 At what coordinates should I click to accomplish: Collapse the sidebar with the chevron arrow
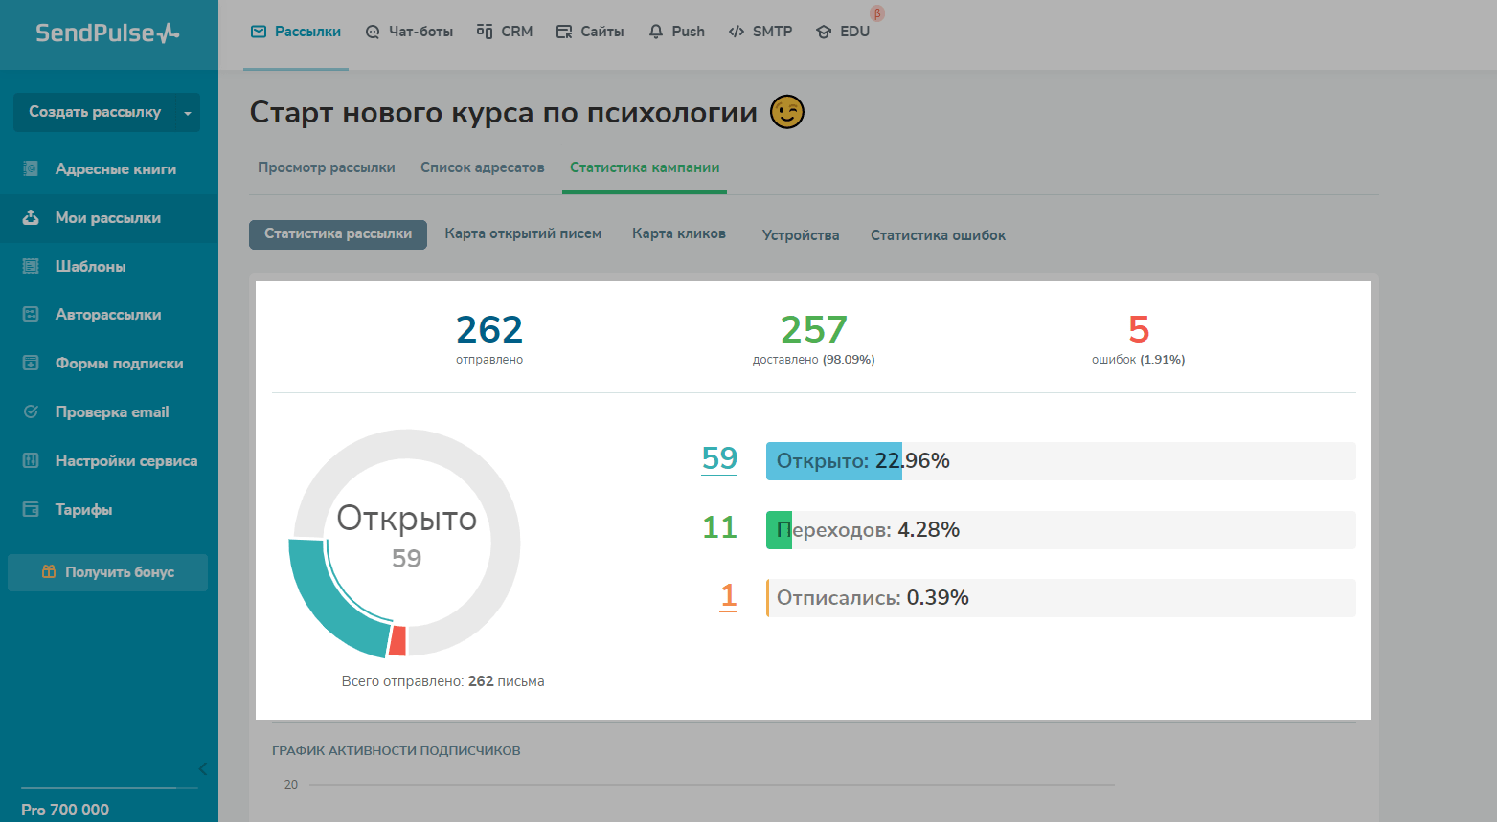pos(202,768)
